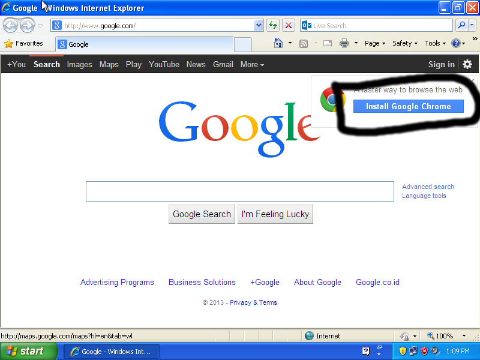480x360 pixels.
Task: Click the Live Search magnifier button
Action: click(x=461, y=25)
